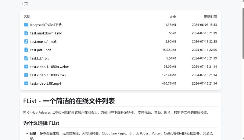Open the file test.music.1.mp3
244x140 pixels.
(x=43, y=42)
